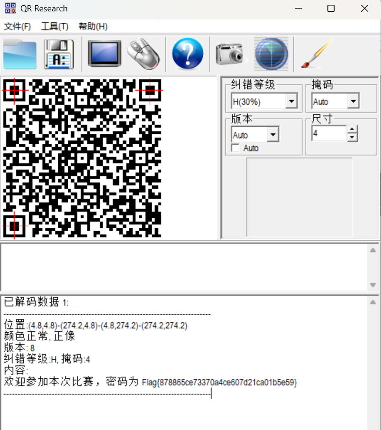Expand the 版本 Auto dropdown

[x=273, y=135]
